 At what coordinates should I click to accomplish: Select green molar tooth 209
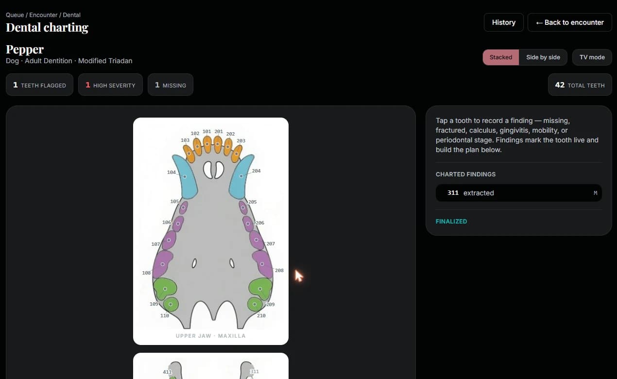click(x=260, y=289)
